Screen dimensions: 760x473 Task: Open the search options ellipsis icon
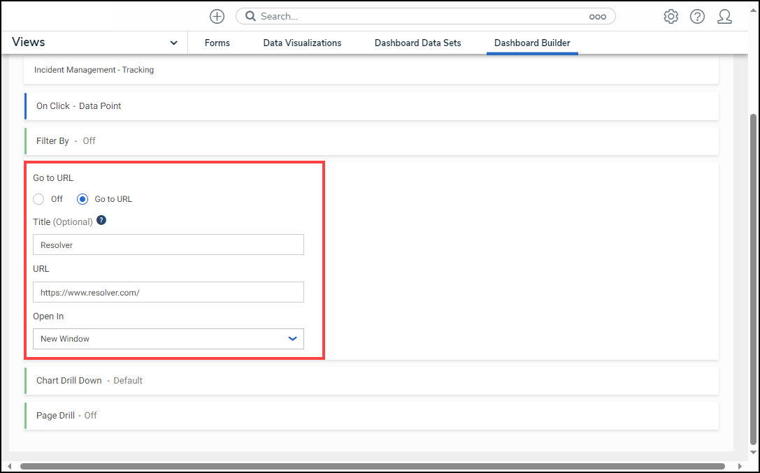pos(597,17)
